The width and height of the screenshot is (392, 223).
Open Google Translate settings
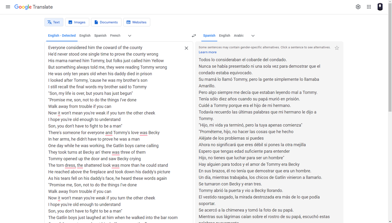(x=358, y=6)
